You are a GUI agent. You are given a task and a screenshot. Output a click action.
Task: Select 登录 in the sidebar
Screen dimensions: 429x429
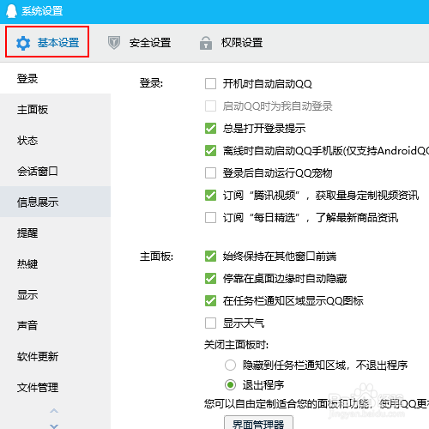pyautogui.click(x=55, y=78)
